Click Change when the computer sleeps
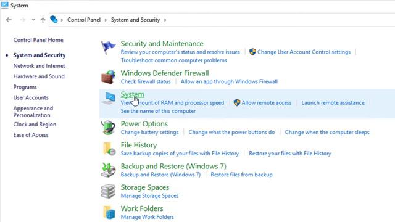Screen dimensions: 395x222 (x=327, y=132)
